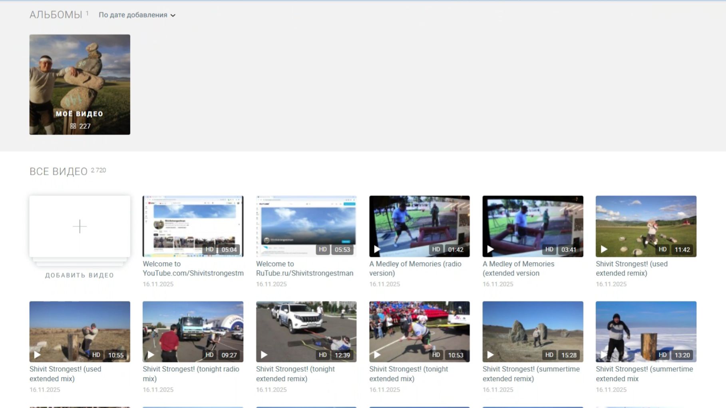Image resolution: width=726 pixels, height=408 pixels.
Task: Click the plus icon to add video
Action: pos(80,226)
